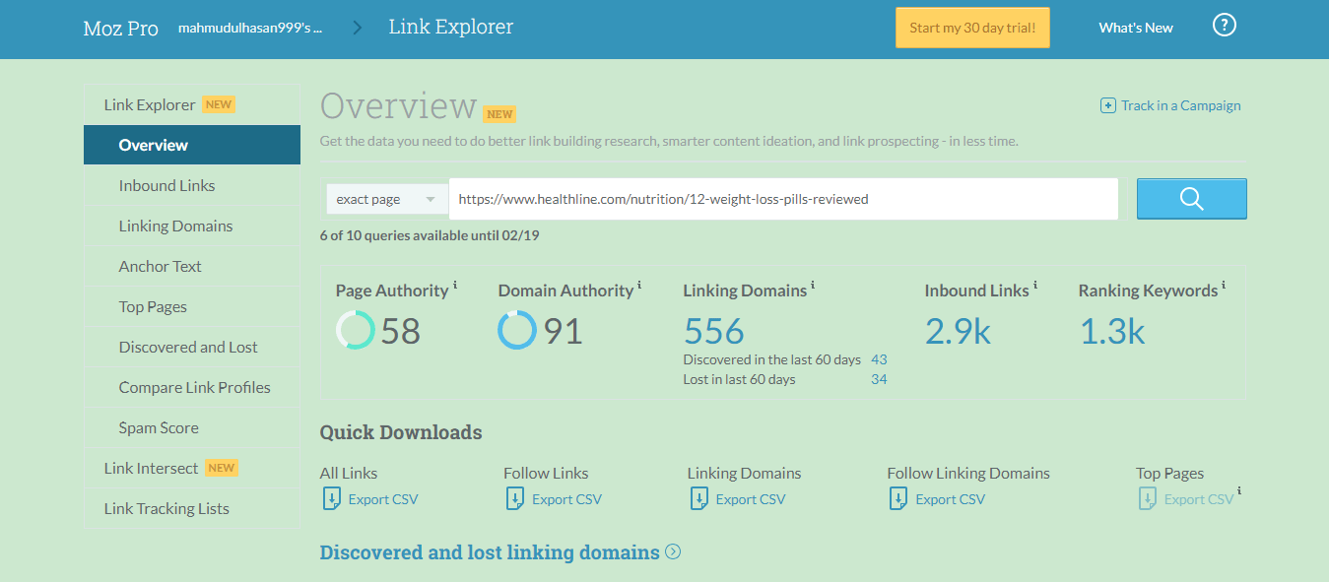Click the Ranking Keywords info icon

click(1224, 287)
